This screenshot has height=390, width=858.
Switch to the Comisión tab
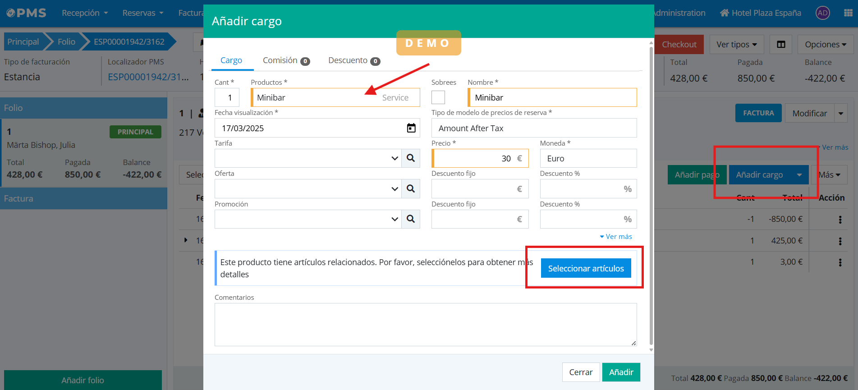286,60
